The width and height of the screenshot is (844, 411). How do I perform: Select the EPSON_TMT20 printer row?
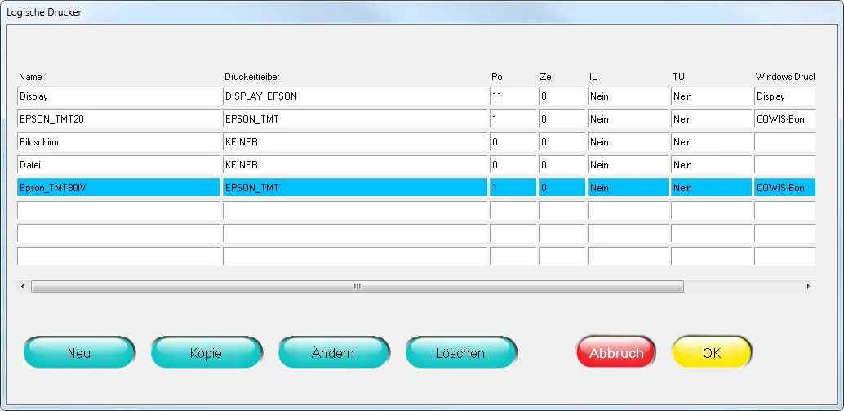click(x=119, y=119)
